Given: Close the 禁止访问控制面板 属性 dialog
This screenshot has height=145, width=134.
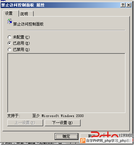Looking at the screenshot, I should (x=129, y=5).
